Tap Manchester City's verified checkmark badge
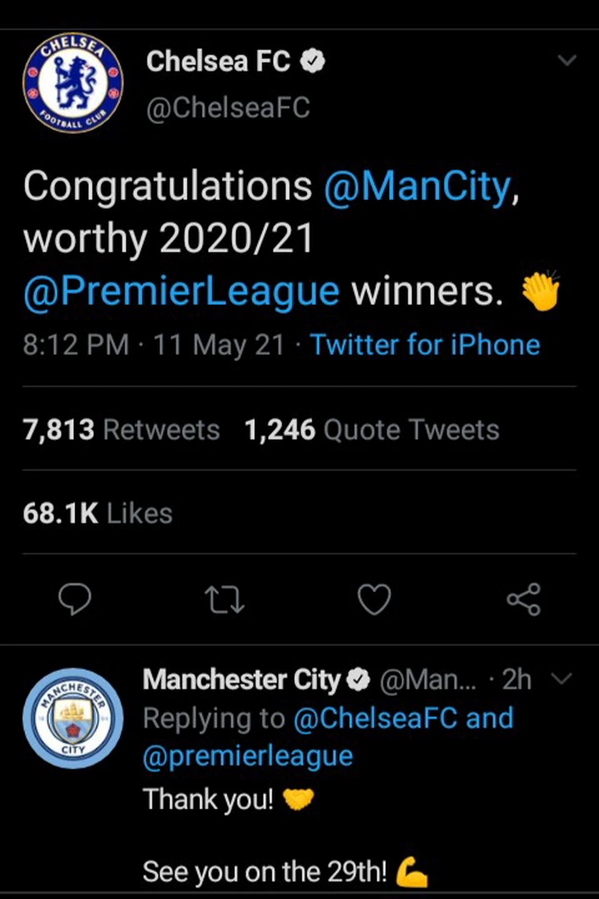 coord(359,680)
